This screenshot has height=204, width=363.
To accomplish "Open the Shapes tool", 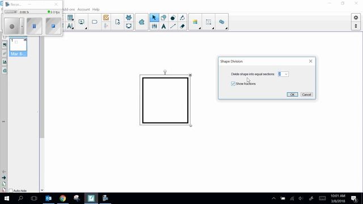I will (x=163, y=18).
